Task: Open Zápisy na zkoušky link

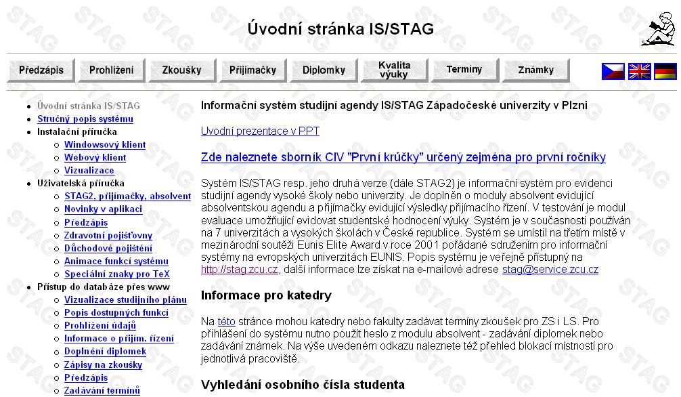Action: coord(103,365)
